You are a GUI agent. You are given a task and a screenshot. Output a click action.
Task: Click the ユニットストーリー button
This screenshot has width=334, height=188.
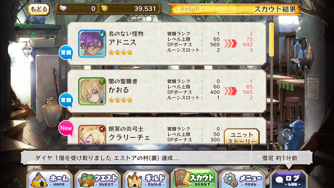pos(242,137)
